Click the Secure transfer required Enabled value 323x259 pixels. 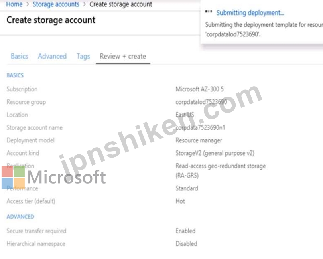185,231
